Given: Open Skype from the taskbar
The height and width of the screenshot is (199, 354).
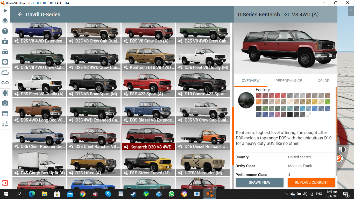Looking at the screenshot, I should 108,194.
